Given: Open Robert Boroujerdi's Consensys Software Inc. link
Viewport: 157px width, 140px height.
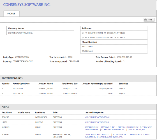Looking at the screenshot, I should coord(98,117).
